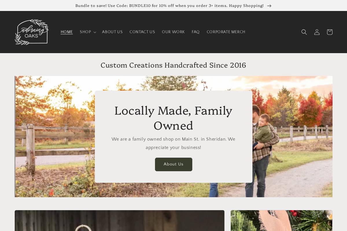Open the OUR WORK page
Screen dimensions: 347x231
pyautogui.click(x=173, y=32)
